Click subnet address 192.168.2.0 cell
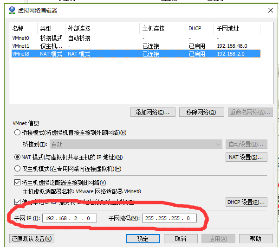279x247 pixels. pyautogui.click(x=231, y=54)
